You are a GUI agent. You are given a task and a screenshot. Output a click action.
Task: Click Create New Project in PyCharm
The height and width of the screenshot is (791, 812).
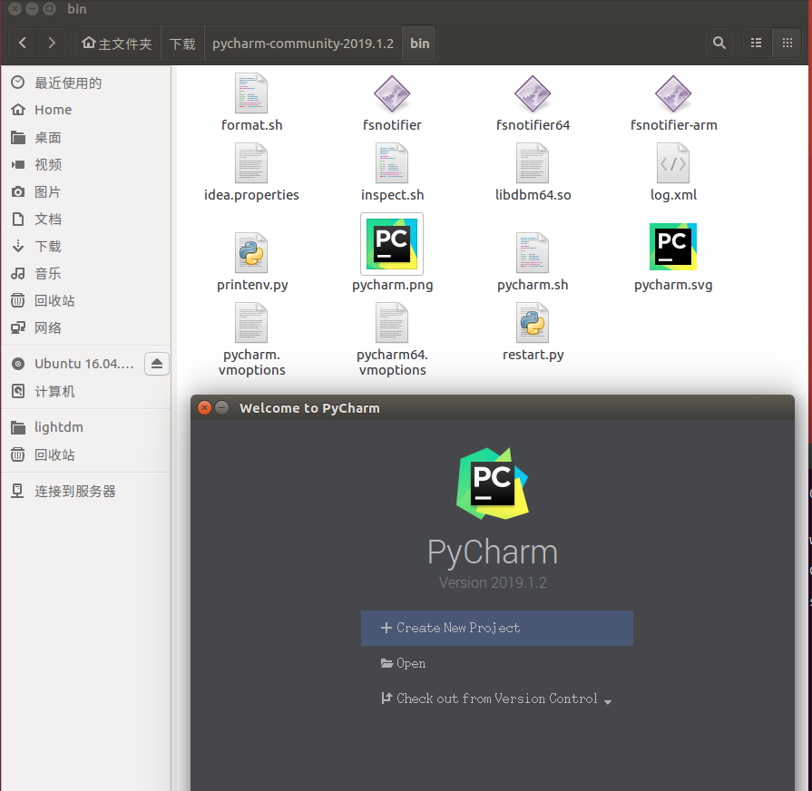pyautogui.click(x=496, y=628)
